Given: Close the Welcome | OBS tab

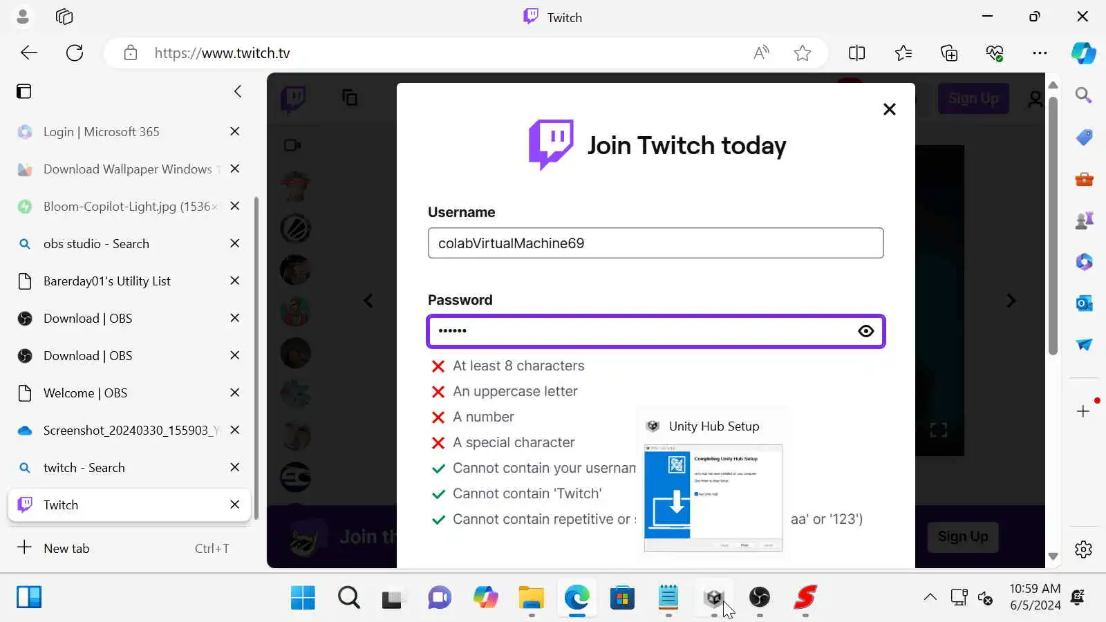Looking at the screenshot, I should click(235, 393).
